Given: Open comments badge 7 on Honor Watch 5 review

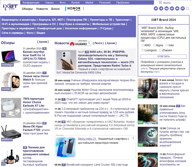Looking at the screenshot, I should [x=44, y=73].
